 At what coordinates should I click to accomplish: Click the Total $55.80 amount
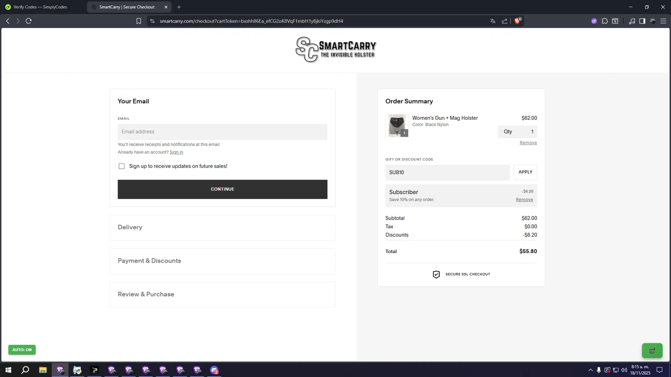coord(528,251)
